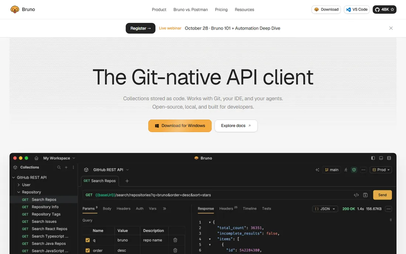
Task: Open the response Timeline tab
Action: (x=250, y=209)
